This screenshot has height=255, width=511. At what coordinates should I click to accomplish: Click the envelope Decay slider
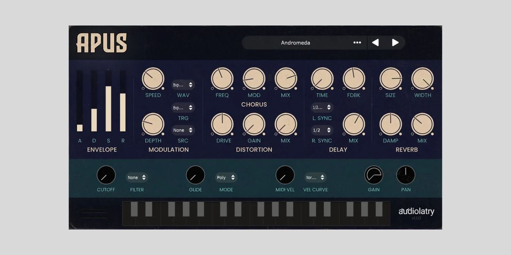[x=94, y=101]
